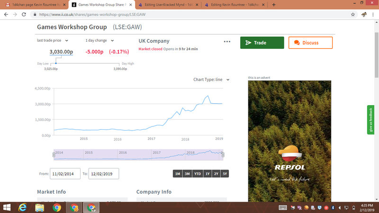Viewport: 379px width, 213px height.
Task: Set chart range to YTD
Action: click(198, 174)
